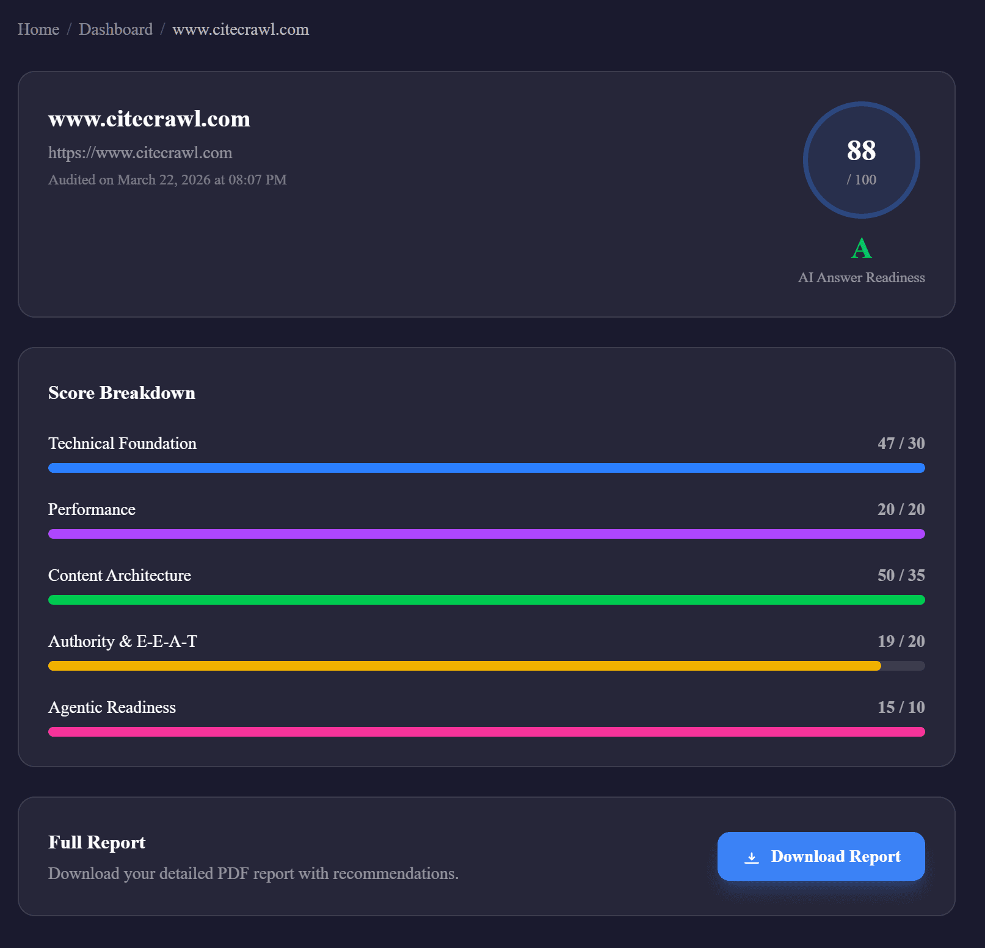Click the circular 88/100 score gauge
The image size is (985, 948).
pyautogui.click(x=861, y=159)
